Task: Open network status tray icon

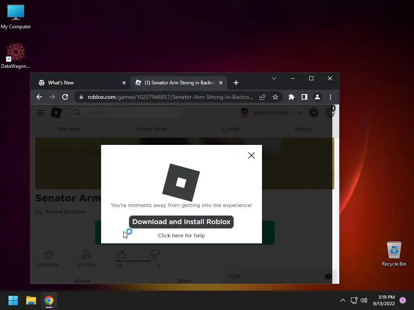Action: coord(354,300)
